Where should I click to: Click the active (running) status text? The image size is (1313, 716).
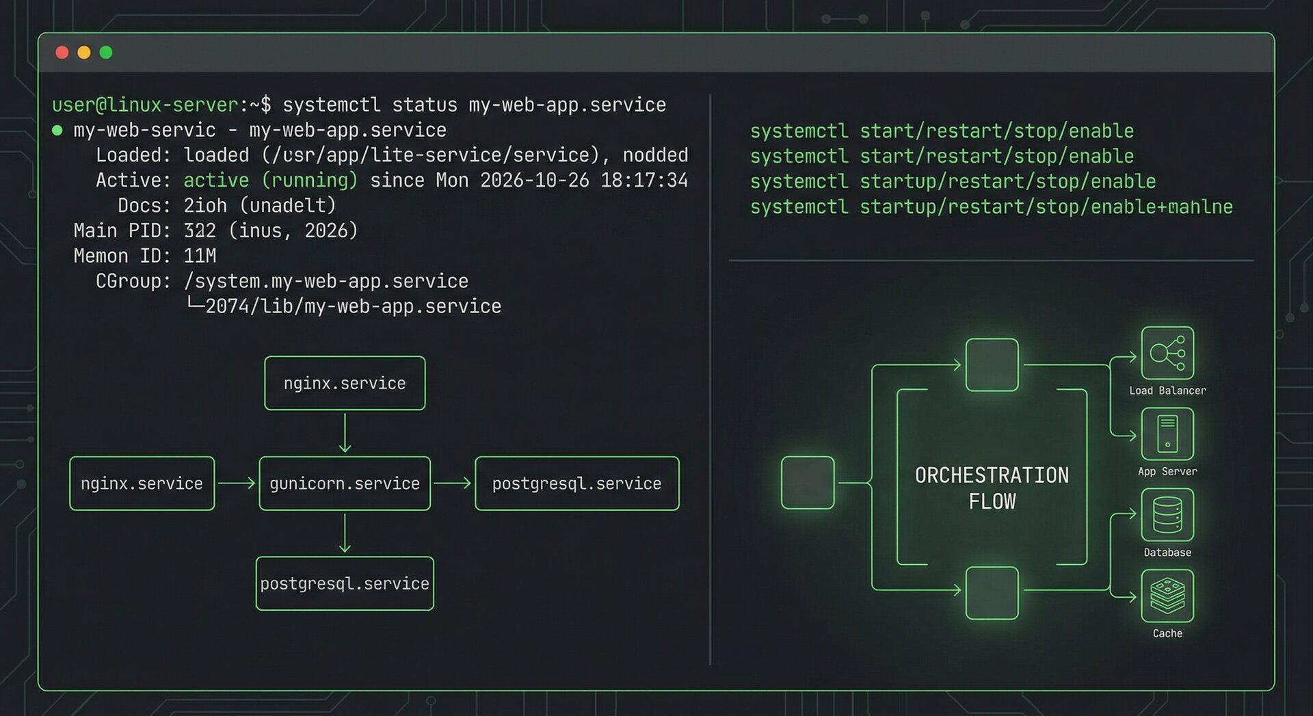pyautogui.click(x=270, y=181)
